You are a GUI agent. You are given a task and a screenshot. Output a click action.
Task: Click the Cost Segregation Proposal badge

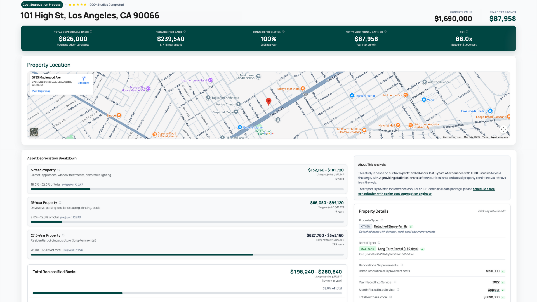tap(42, 4)
